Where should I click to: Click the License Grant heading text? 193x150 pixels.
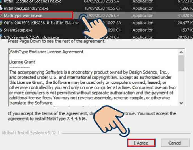click(22, 62)
